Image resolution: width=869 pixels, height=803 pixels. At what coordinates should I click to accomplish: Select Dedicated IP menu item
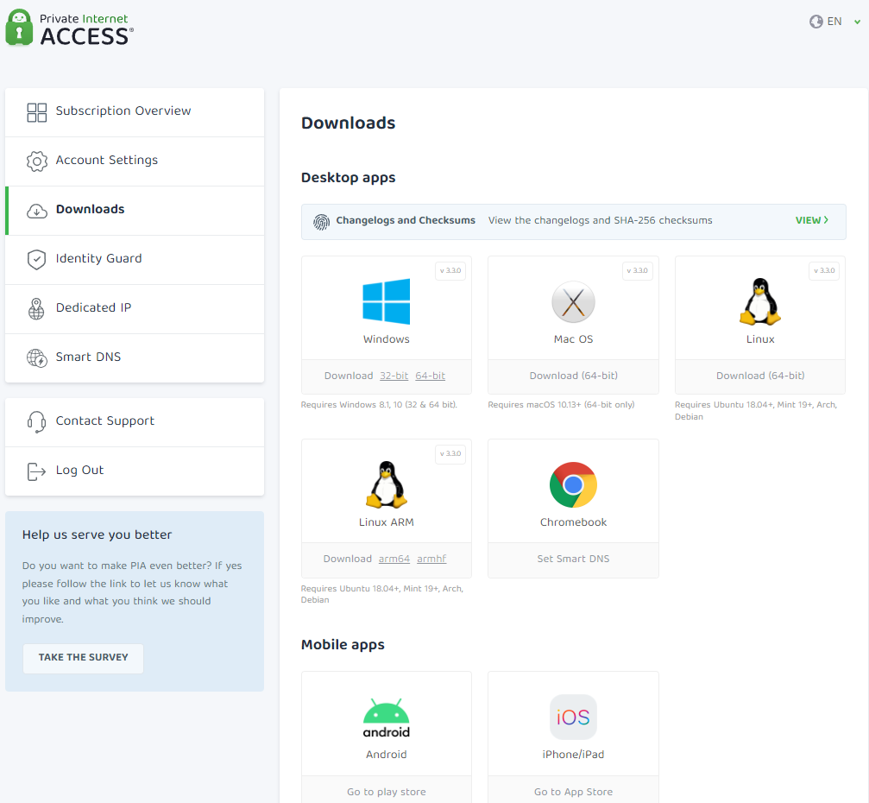pyautogui.click(x=93, y=308)
